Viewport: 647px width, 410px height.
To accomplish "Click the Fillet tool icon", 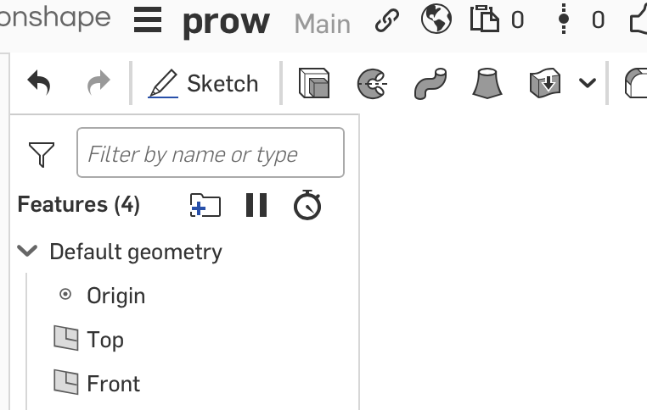I will (635, 83).
